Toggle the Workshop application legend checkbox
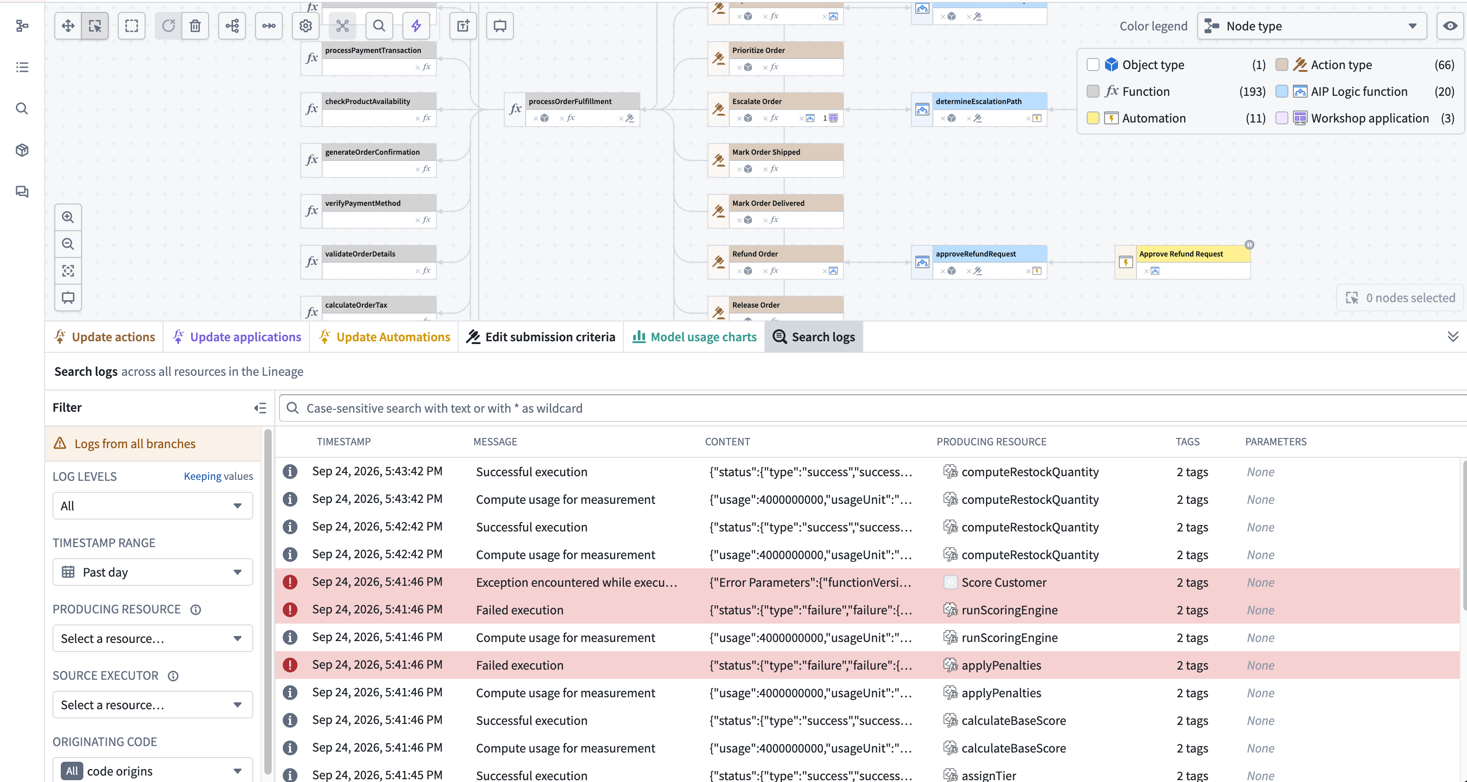The height and width of the screenshot is (782, 1467). (x=1281, y=118)
